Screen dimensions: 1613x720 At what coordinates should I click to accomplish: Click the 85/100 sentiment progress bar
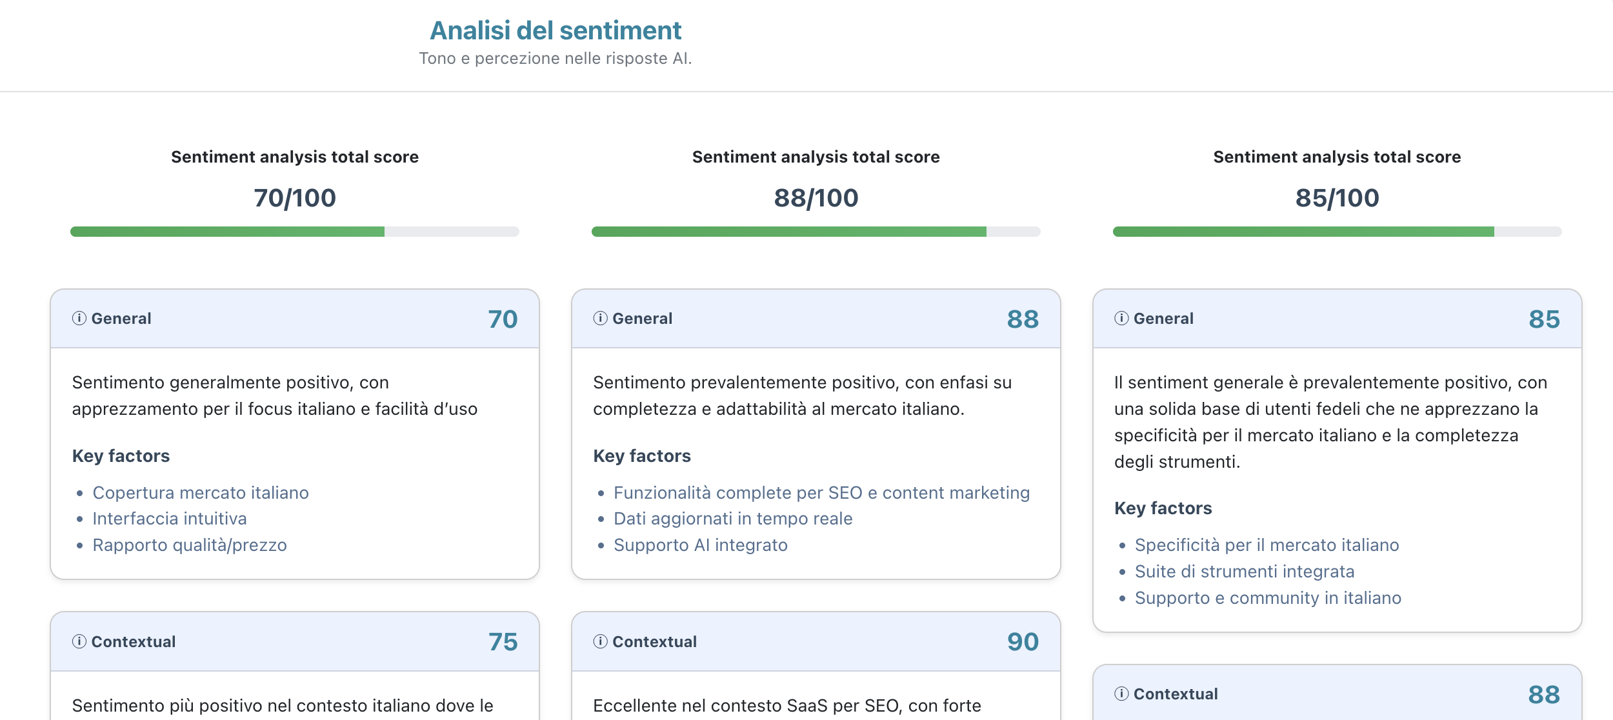click(x=1337, y=232)
